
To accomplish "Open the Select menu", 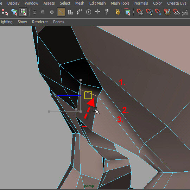I will click(65, 3).
